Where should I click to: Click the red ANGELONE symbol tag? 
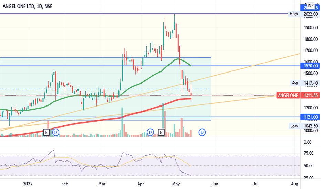coord(288,95)
